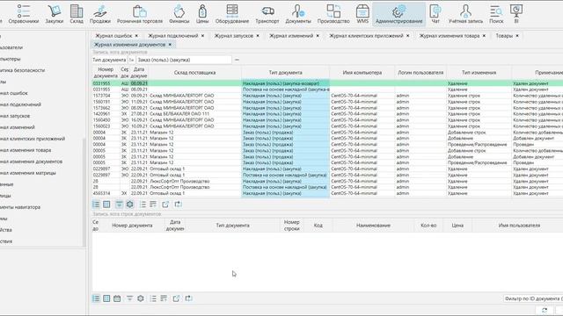Open Журнал клиентских приложений sidebar item
Screen dimensions: 563x316
click(x=33, y=139)
